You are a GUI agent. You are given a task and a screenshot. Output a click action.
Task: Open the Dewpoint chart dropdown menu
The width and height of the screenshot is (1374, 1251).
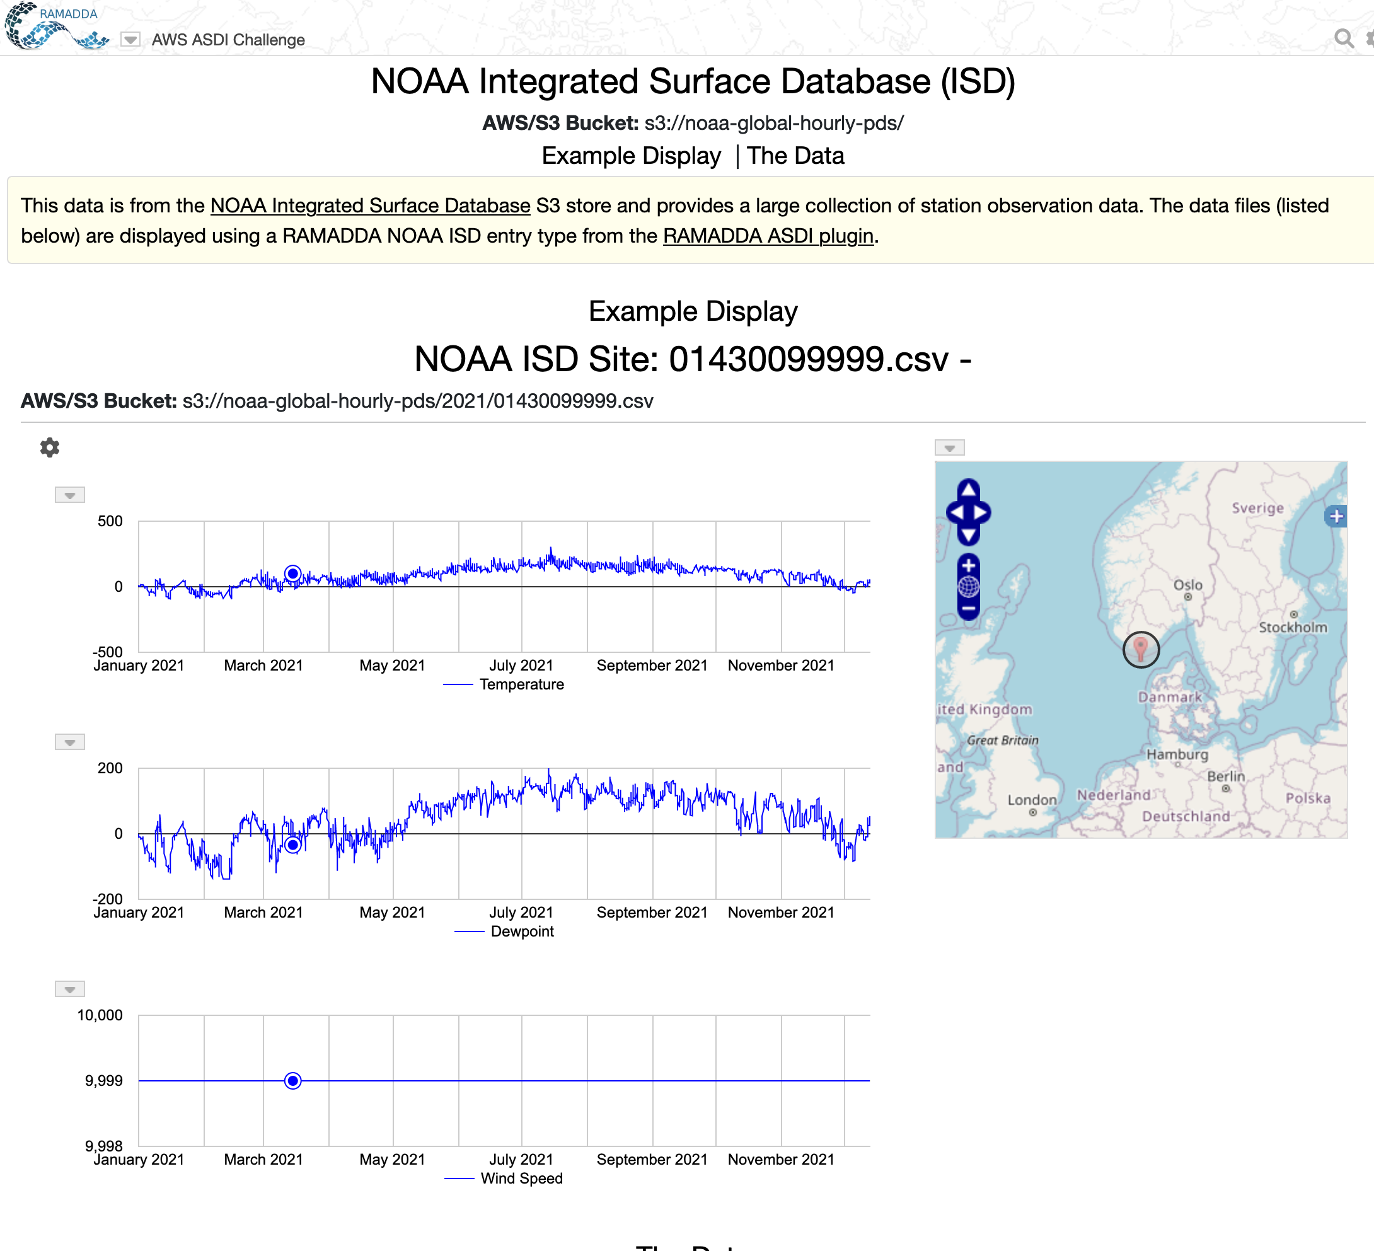[69, 742]
